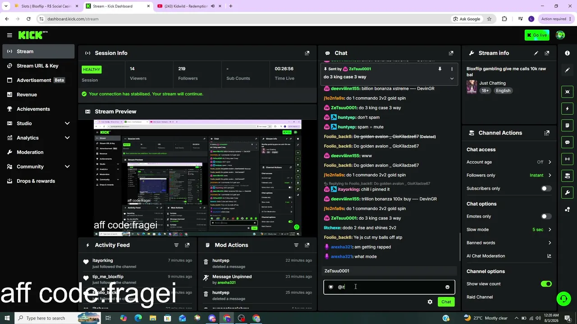Open the profile avatar menu
577x324 pixels.
point(560,35)
